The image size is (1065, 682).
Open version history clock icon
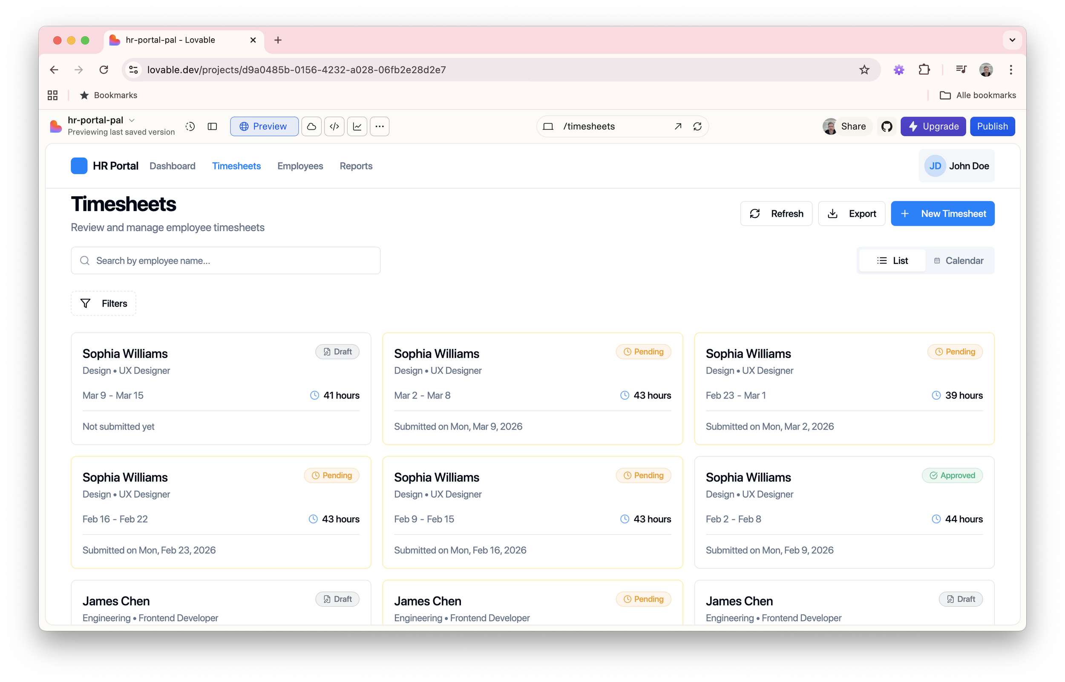pyautogui.click(x=190, y=126)
